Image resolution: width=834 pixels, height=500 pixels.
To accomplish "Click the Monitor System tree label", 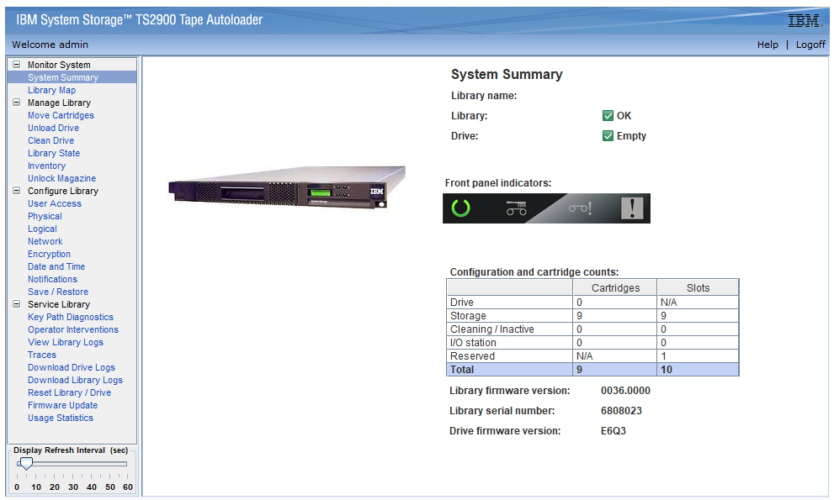I will [x=59, y=65].
